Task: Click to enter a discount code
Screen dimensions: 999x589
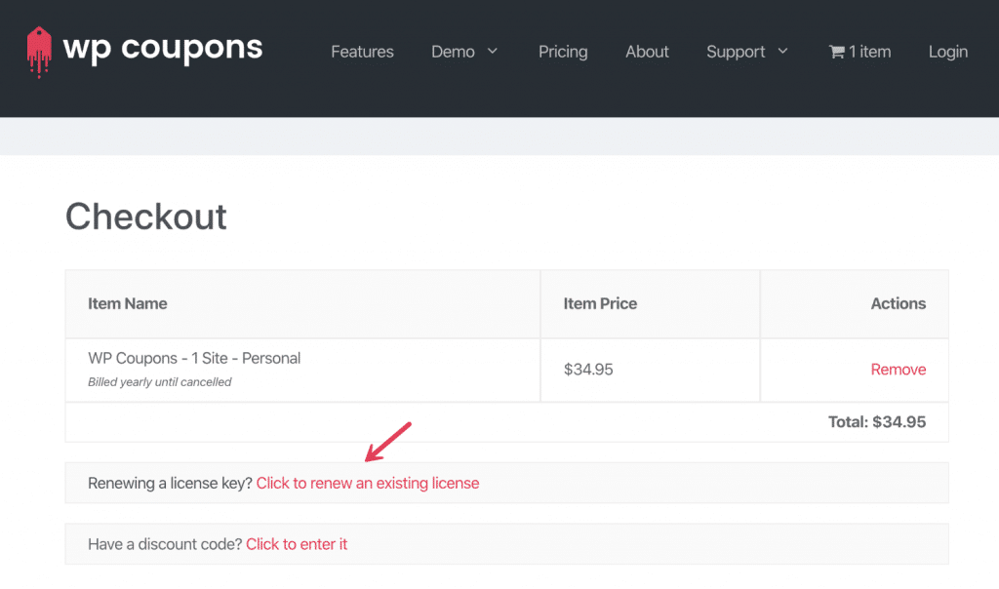Action: tap(297, 544)
